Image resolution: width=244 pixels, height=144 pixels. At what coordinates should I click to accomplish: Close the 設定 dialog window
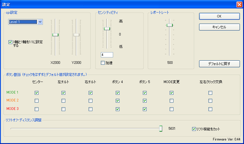pos(239,4)
